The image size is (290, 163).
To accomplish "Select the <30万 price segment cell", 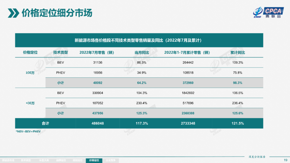I will pyautogui.click(x=30, y=103).
